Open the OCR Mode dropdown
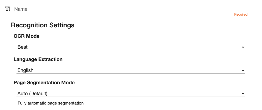This screenshot has width=262, height=110. tap(131, 47)
